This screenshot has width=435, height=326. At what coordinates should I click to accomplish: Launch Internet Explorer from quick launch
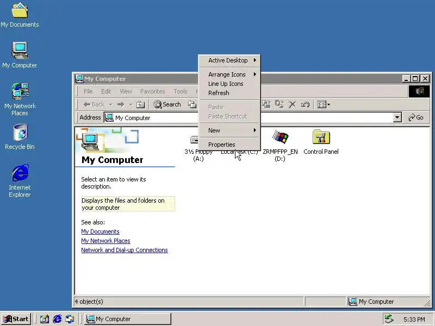pos(57,319)
